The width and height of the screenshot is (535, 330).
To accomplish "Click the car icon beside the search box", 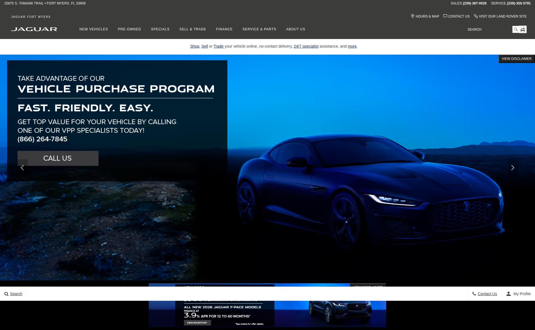I will point(523,30).
